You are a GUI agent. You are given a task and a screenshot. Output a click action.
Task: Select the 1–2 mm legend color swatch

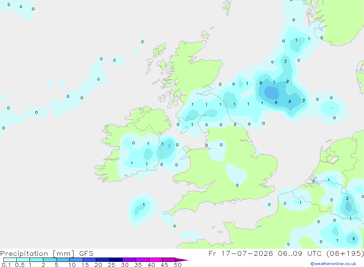(x=36, y=260)
